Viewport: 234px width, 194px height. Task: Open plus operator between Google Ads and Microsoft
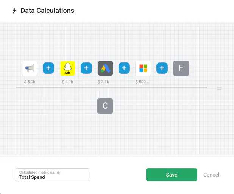(x=124, y=68)
